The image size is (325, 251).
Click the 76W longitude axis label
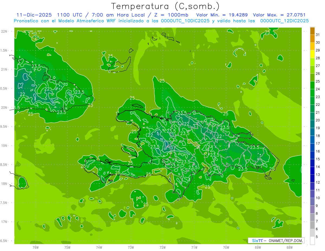point(35,247)
